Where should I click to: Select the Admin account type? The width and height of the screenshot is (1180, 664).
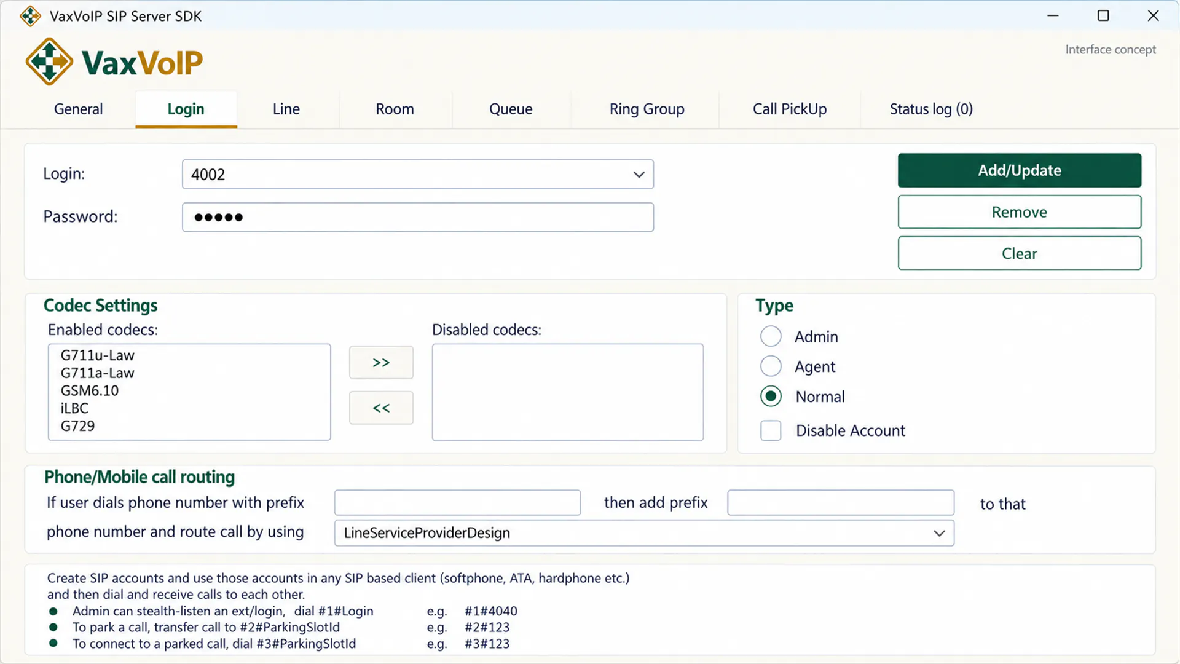[x=771, y=336]
